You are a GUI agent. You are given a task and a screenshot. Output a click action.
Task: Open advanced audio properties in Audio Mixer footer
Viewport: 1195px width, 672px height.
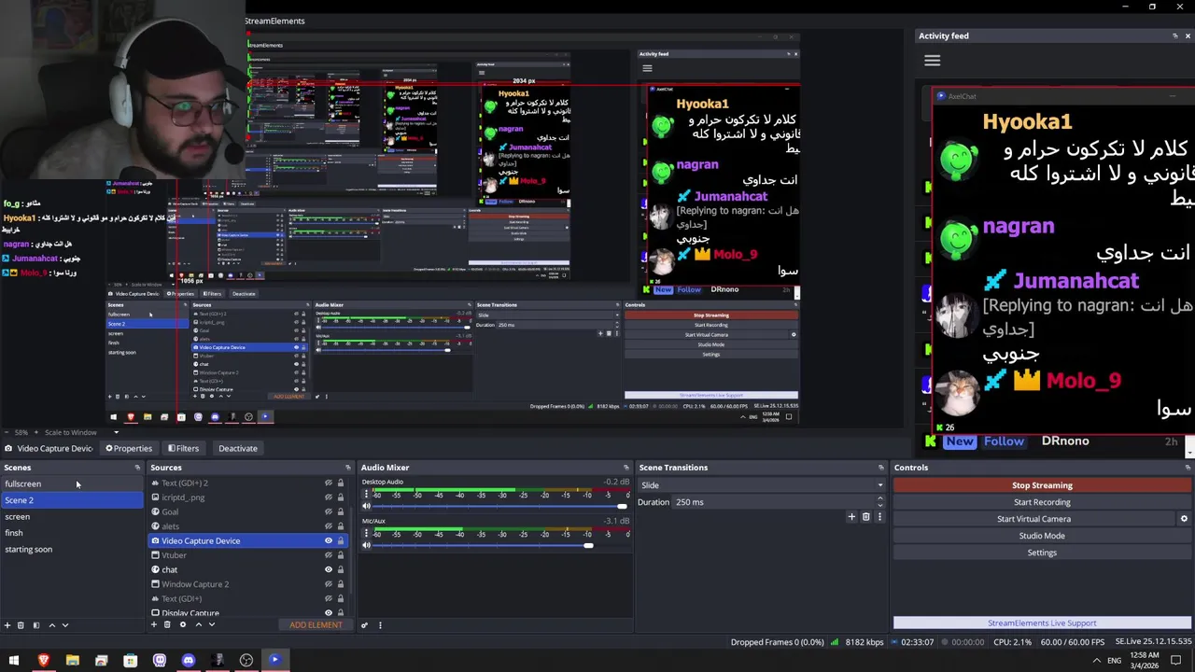coord(365,625)
